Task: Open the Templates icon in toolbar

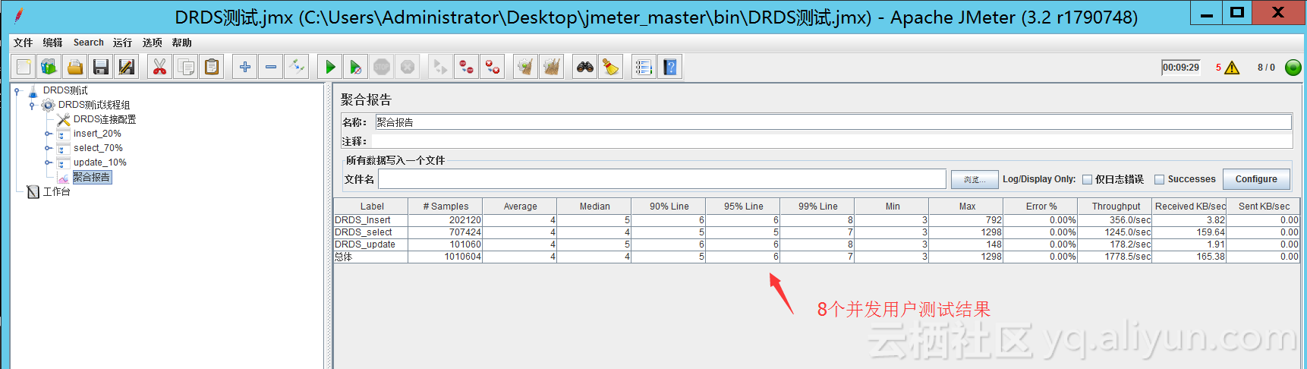Action: pyautogui.click(x=49, y=67)
